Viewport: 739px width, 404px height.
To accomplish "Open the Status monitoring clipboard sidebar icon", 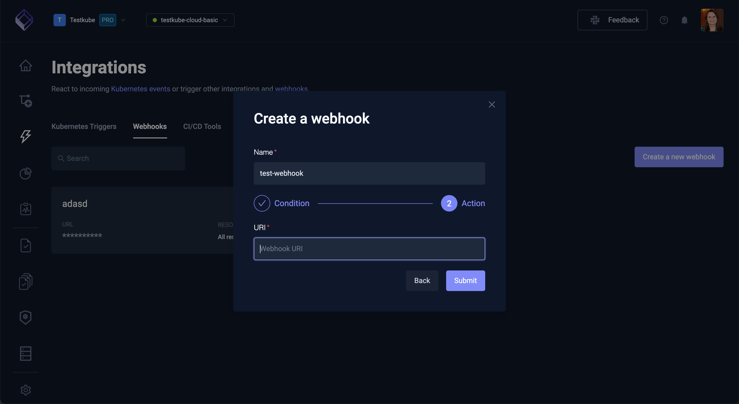I will (x=25, y=209).
